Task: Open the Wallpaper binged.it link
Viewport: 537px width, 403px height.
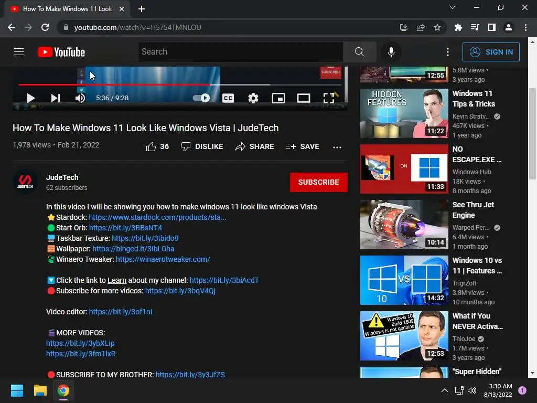Action: click(133, 249)
